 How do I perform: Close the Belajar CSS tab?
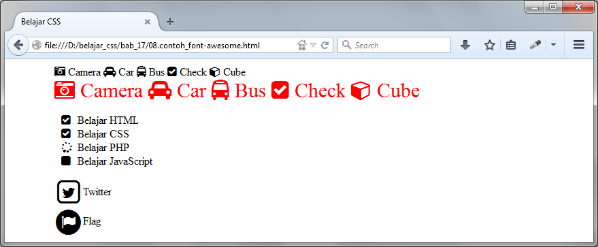(148, 22)
